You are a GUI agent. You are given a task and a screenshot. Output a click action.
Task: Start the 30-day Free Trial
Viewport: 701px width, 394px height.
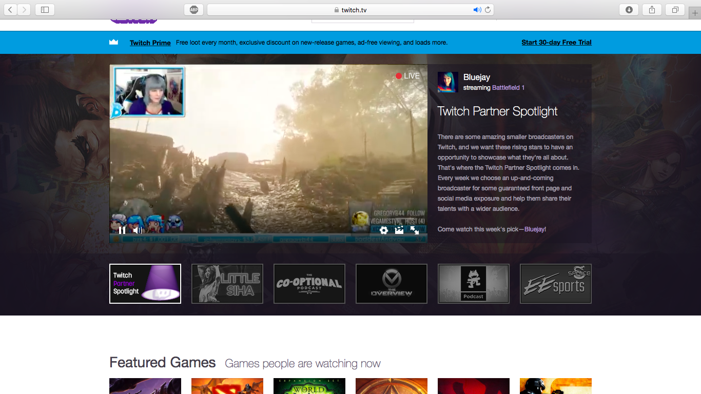point(557,43)
